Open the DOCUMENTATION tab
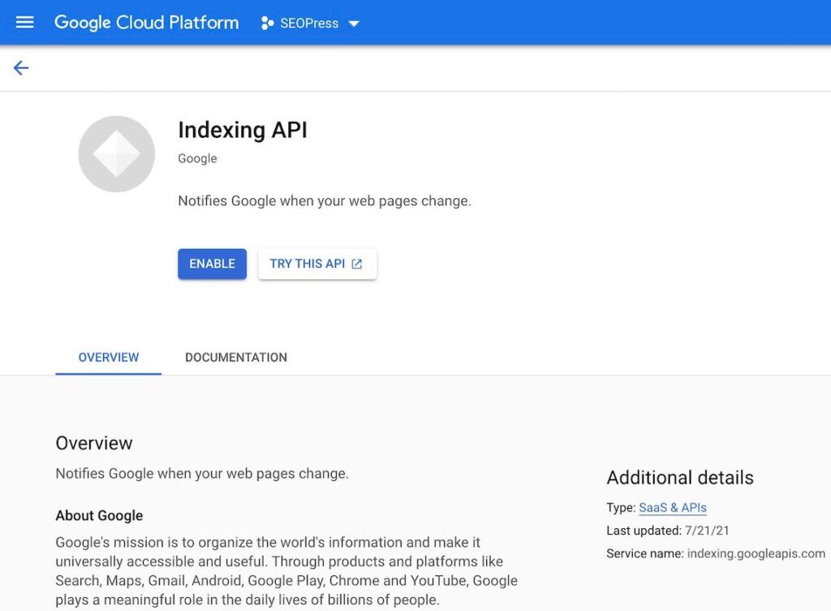The image size is (831, 611). click(x=236, y=357)
